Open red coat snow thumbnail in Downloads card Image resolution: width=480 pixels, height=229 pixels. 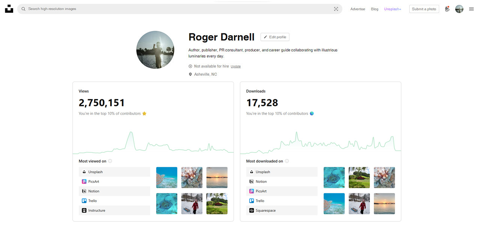(359, 204)
